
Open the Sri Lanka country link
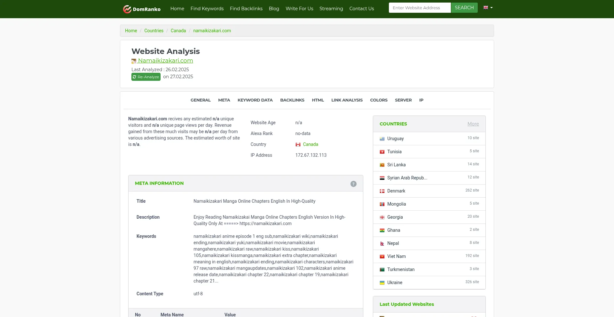396,165
